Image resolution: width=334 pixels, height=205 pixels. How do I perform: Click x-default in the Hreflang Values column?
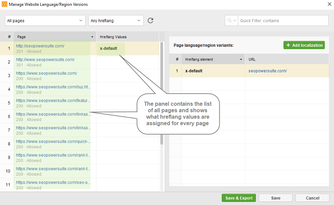[108, 48]
